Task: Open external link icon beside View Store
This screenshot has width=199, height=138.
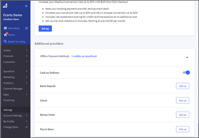Action: pos(27,28)
